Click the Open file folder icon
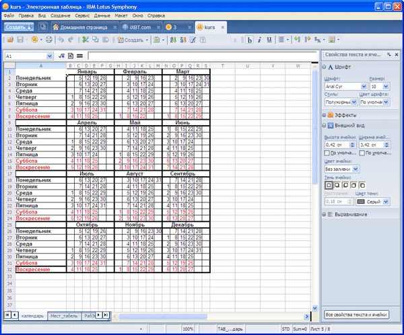This screenshot has width=404, height=335. tap(10, 40)
